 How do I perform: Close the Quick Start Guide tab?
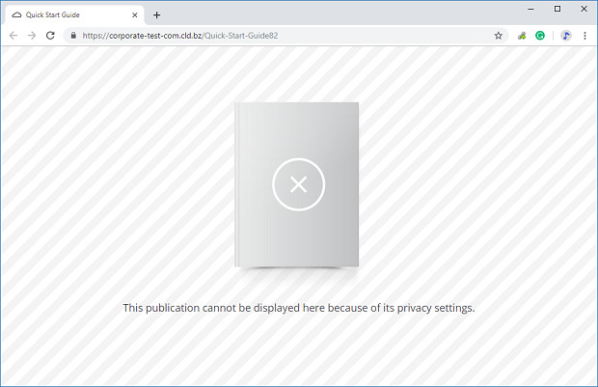click(x=135, y=14)
